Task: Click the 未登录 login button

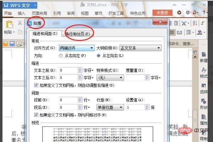Action: click(162, 13)
